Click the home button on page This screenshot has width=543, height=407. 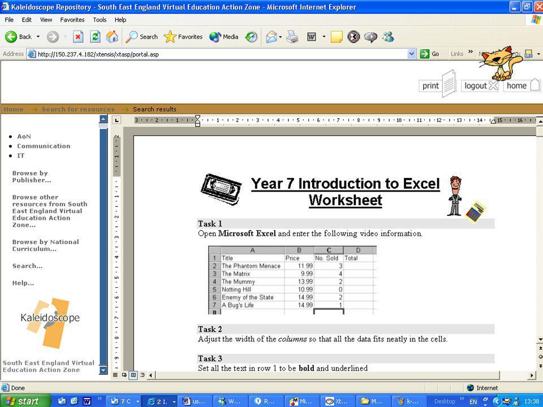click(522, 85)
